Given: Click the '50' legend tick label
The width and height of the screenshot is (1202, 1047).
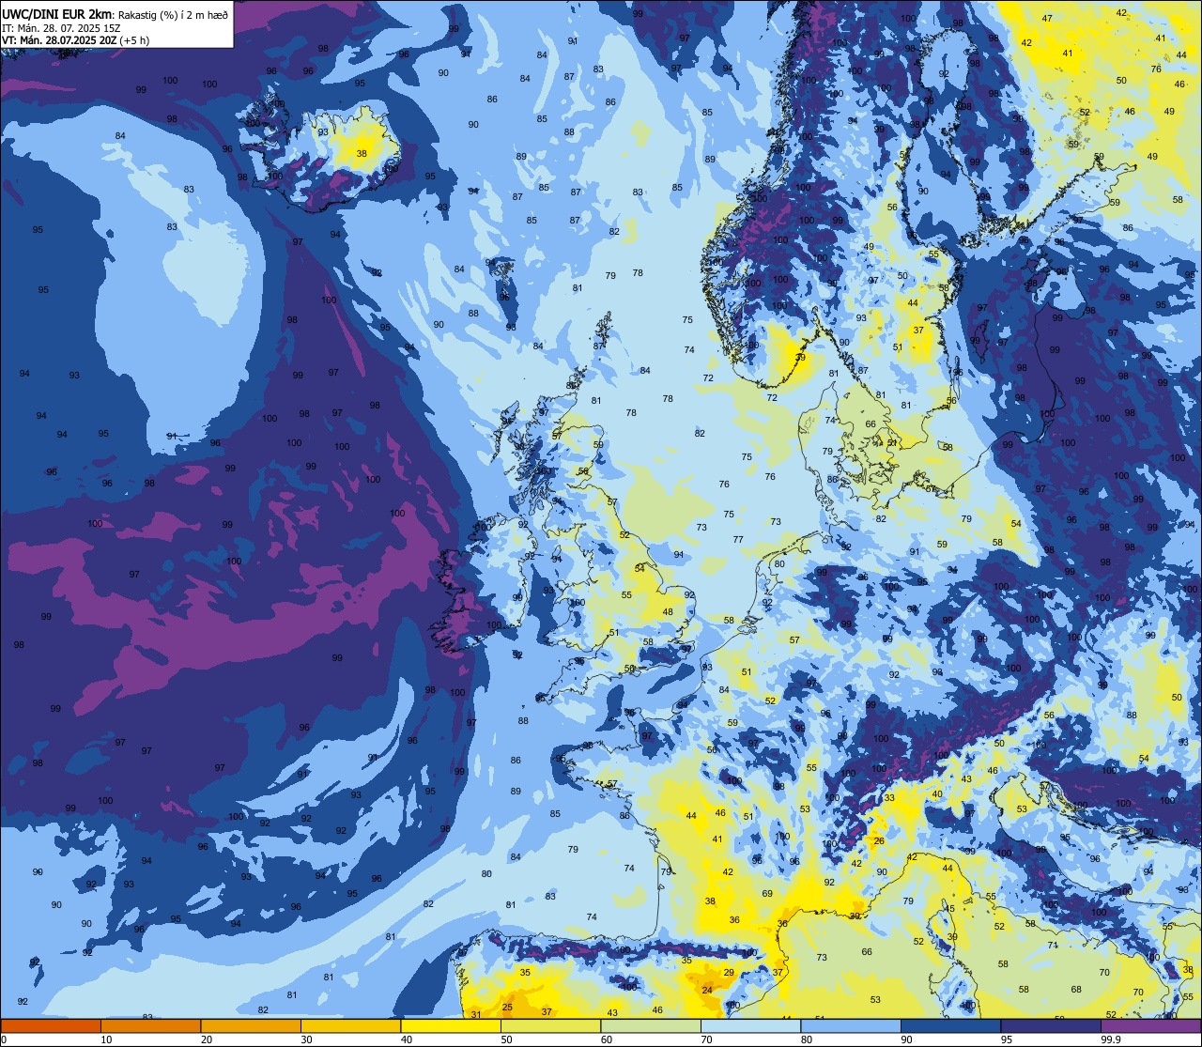Looking at the screenshot, I should tap(506, 1039).
